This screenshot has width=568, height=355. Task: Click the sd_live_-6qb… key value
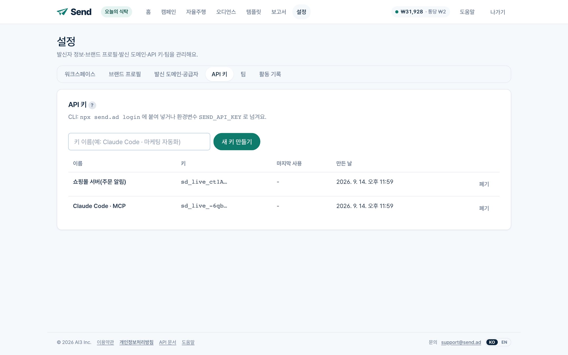pyautogui.click(x=204, y=206)
